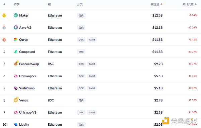201x128 pixels.
Task: Sort by 今日变化 column arrows
Action: [196, 4]
